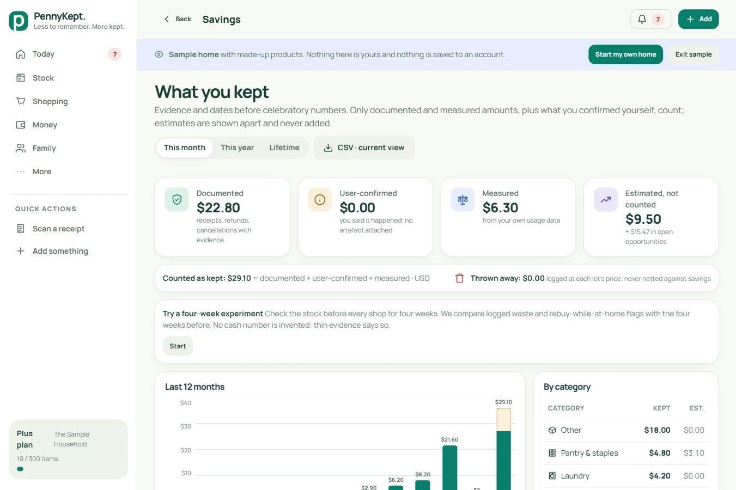The height and width of the screenshot is (490, 736).
Task: Go Back using the chevron button
Action: coord(178,19)
